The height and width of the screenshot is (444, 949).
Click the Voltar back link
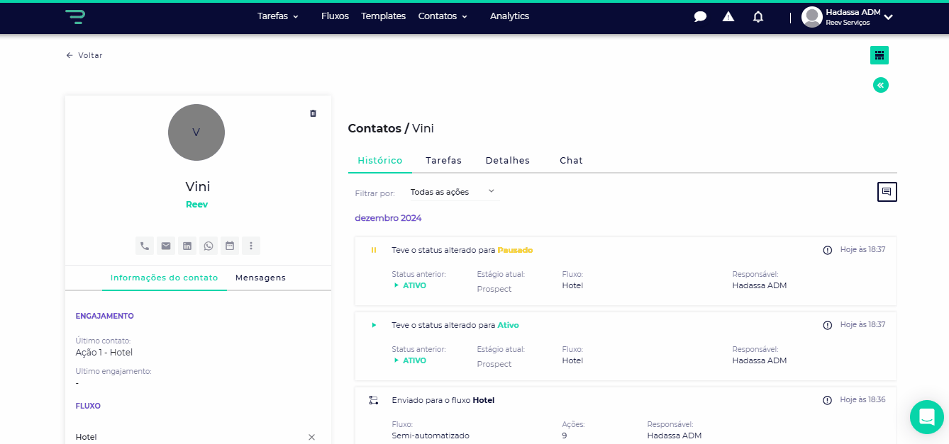pos(84,55)
